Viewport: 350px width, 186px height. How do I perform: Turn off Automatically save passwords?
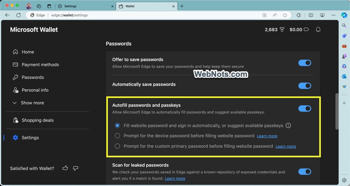(x=304, y=86)
